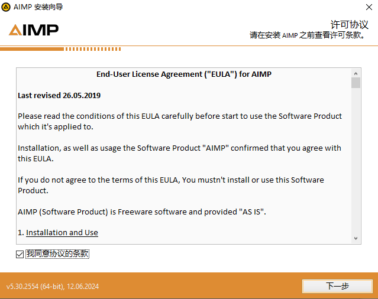Click the v5.30.2554 version text in the footer
378x299 pixels.
click(x=53, y=287)
